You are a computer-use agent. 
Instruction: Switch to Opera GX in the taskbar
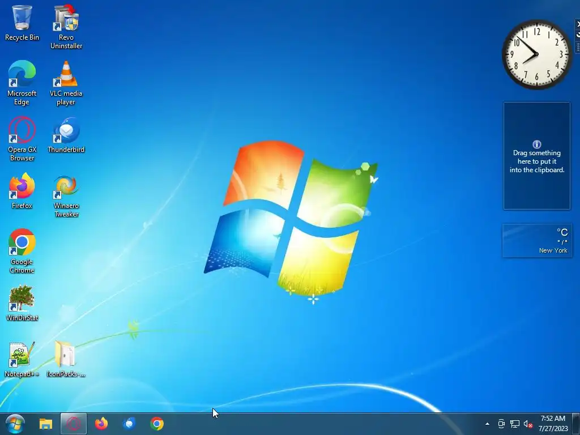pos(73,424)
